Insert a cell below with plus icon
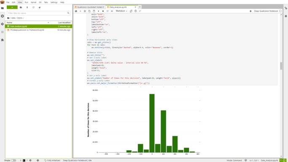This screenshot has height=162, width=288. [x=81, y=11]
